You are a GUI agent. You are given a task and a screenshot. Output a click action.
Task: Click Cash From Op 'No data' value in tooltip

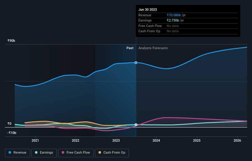point(173,31)
